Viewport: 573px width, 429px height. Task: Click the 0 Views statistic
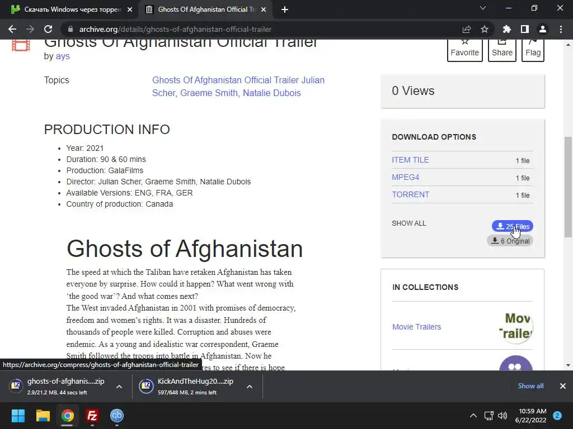pos(413,91)
